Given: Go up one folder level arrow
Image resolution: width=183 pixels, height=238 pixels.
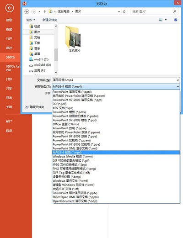Looking at the screenshot, I should tap(45, 11).
